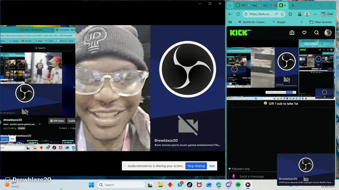Viewport: 339px width, 190px height.
Task: Switch to the Sto tab
Action: coord(262,5)
